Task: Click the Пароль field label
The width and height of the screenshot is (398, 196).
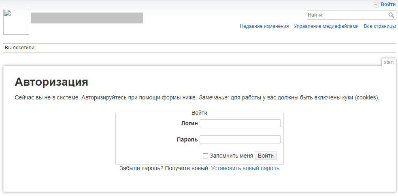Action: 187,140
